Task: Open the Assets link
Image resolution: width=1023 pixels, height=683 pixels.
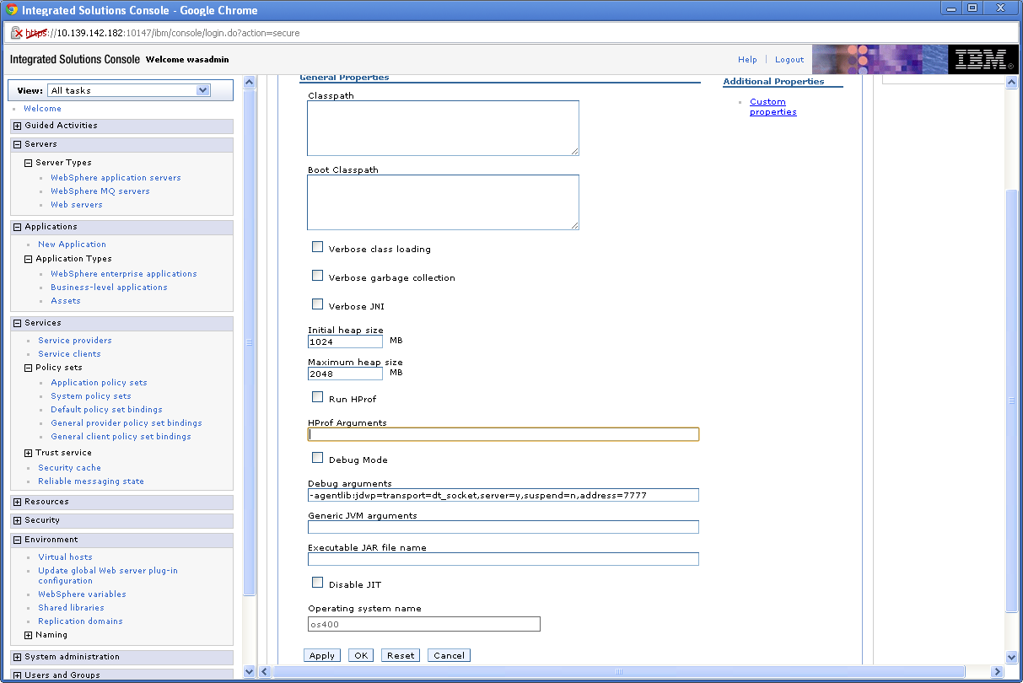Action: 66,301
